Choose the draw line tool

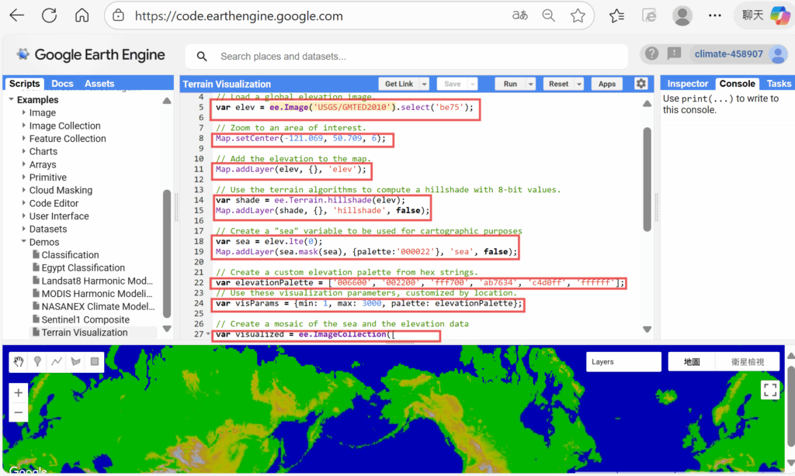click(x=57, y=361)
